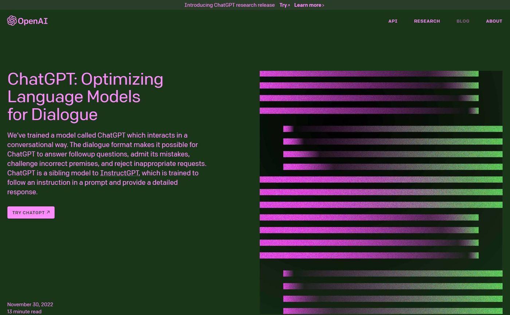
Task: Follow the Learn more banner link
Action: [307, 5]
